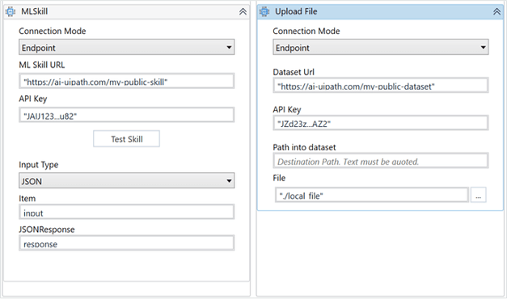The height and width of the screenshot is (299, 507).
Task: Select the MLSkill title bar
Action: [x=126, y=11]
